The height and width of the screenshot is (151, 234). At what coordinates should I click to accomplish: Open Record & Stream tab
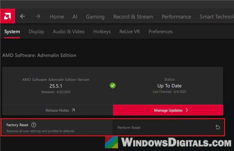coord(133,17)
